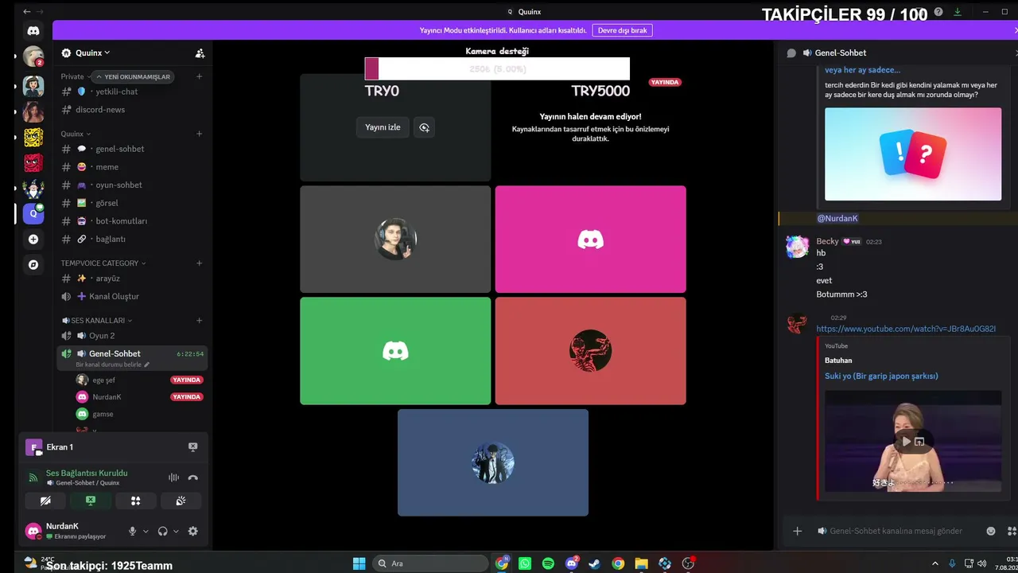Select the green Discord avatar participant tile
Image resolution: width=1018 pixels, height=573 pixels.
pyautogui.click(x=395, y=351)
